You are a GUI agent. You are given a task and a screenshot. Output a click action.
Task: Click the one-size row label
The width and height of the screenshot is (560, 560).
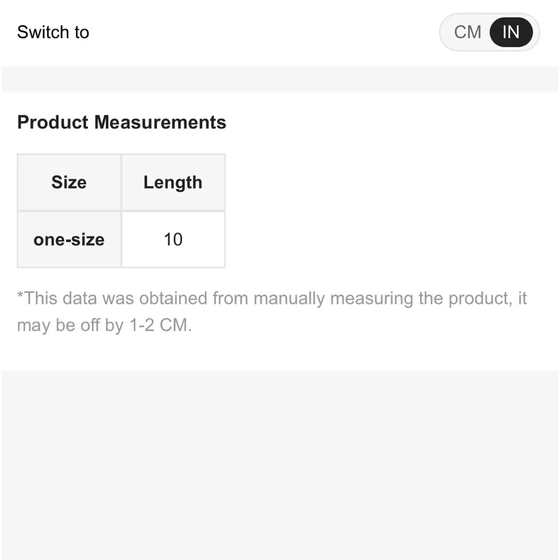69,240
